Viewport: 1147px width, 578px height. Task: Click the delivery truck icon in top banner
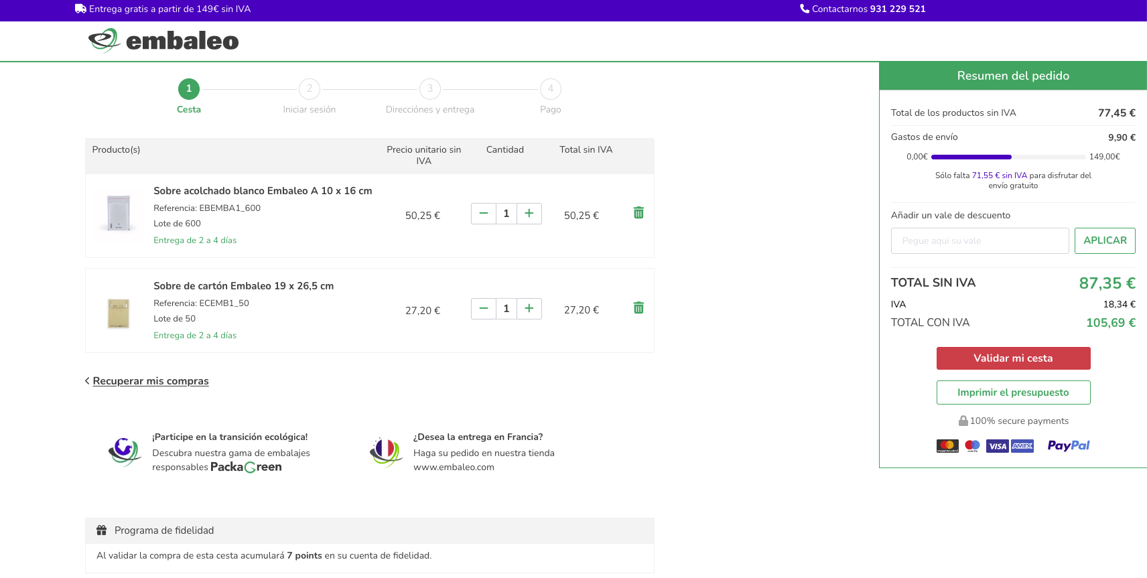(x=80, y=9)
